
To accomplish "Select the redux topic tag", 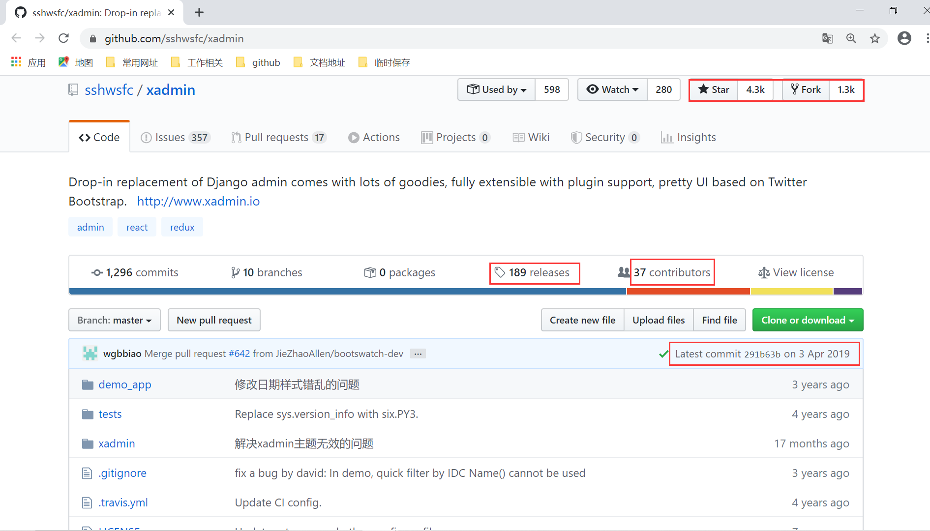I will (182, 227).
